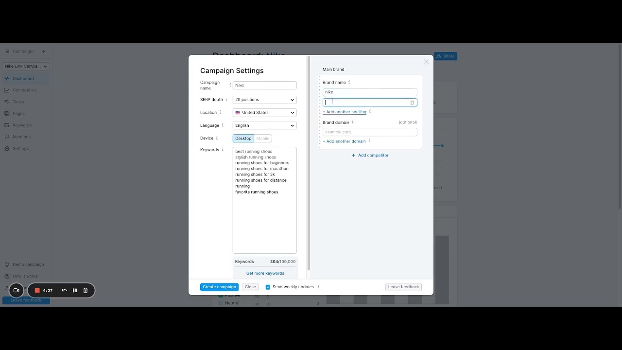This screenshot has height=350, width=622.
Task: Click the plus icon next to Campaigns
Action: [43, 51]
